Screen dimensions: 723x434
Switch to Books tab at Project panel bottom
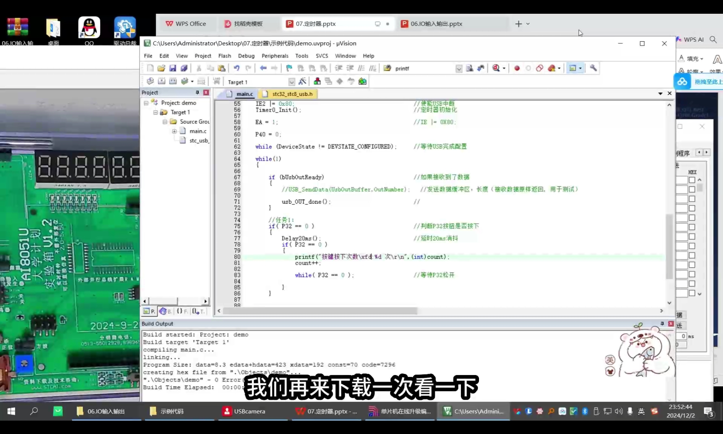pos(165,311)
